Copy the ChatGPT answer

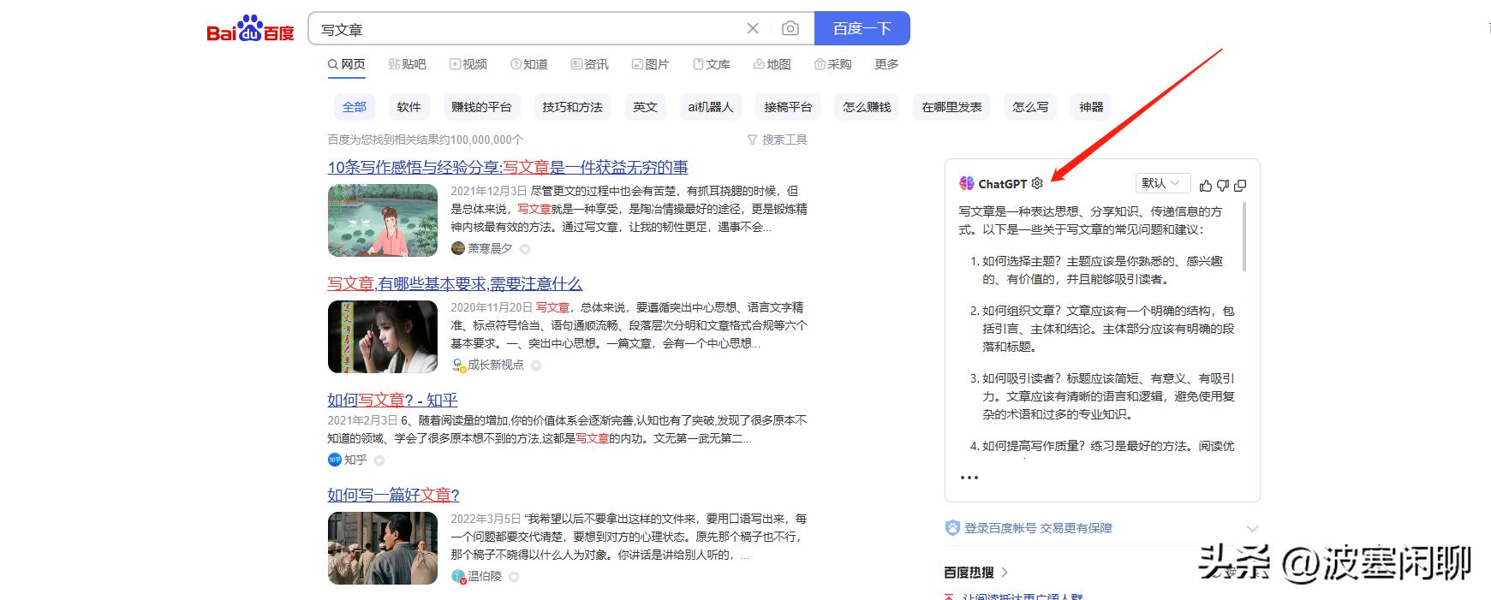point(1240,185)
